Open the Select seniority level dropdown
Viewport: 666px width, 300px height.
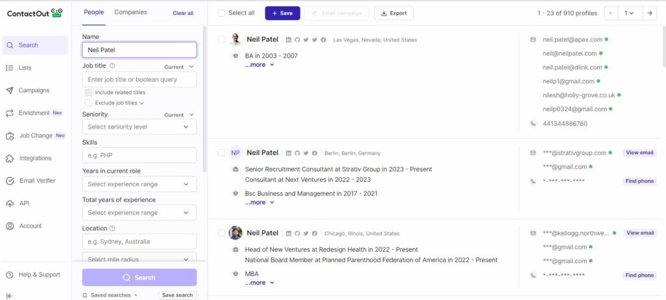(139, 127)
